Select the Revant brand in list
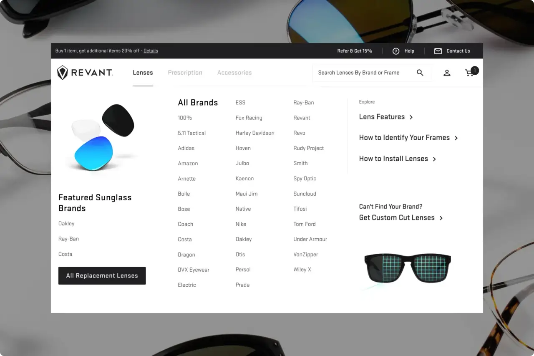 [302, 118]
